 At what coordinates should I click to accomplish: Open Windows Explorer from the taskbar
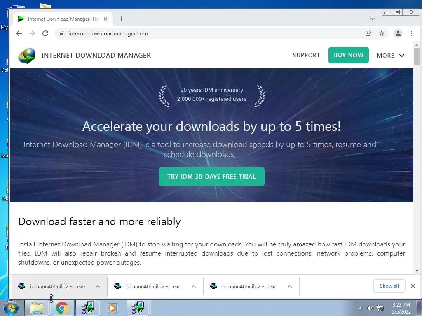point(37,308)
